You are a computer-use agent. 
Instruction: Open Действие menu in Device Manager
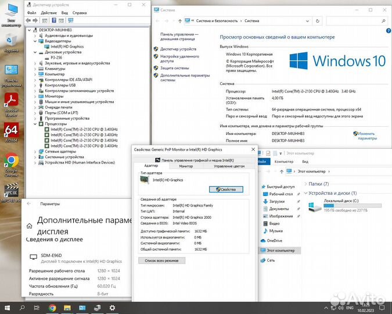pos(49,13)
